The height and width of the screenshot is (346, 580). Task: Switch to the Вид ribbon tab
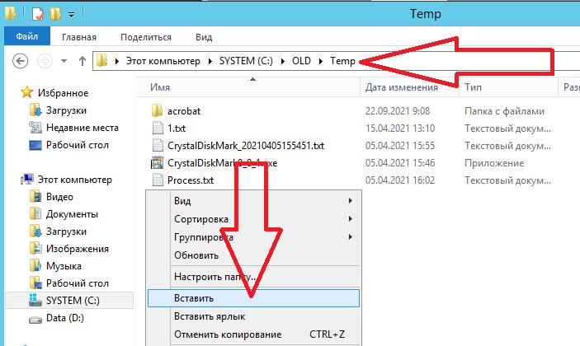(x=204, y=37)
